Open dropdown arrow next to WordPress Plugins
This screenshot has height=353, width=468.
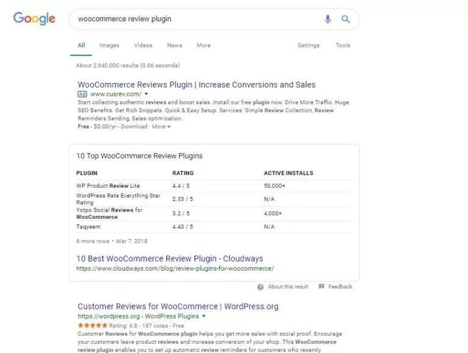pos(204,316)
